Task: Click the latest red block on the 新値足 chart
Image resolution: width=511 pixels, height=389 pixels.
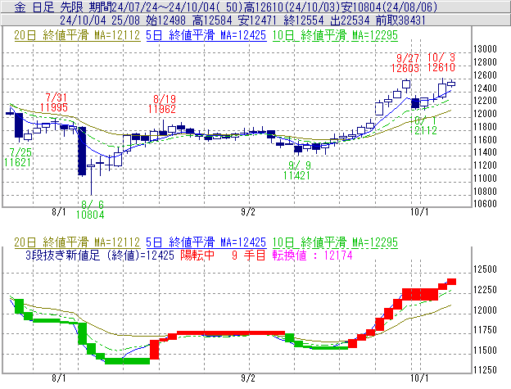Action: [x=451, y=282]
